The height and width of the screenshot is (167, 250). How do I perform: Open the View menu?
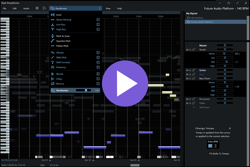[x=108, y=8]
